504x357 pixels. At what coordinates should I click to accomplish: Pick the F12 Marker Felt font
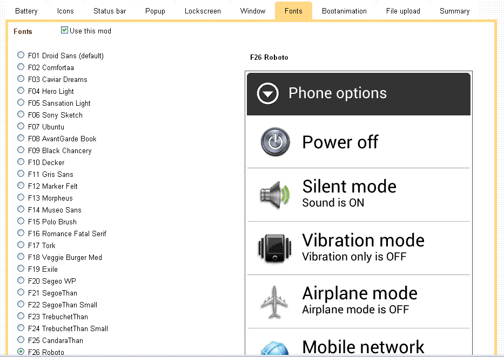click(21, 186)
